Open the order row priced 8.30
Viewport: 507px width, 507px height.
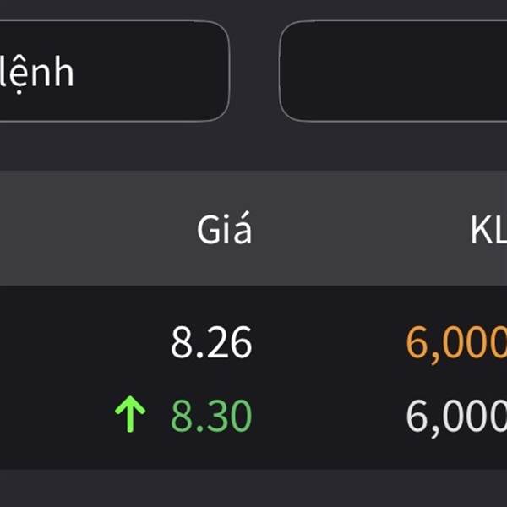(x=253, y=416)
